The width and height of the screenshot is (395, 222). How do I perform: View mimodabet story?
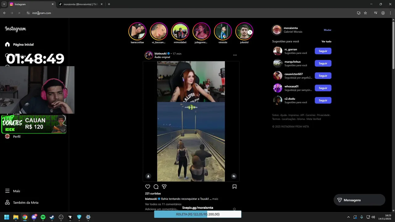pyautogui.click(x=180, y=31)
